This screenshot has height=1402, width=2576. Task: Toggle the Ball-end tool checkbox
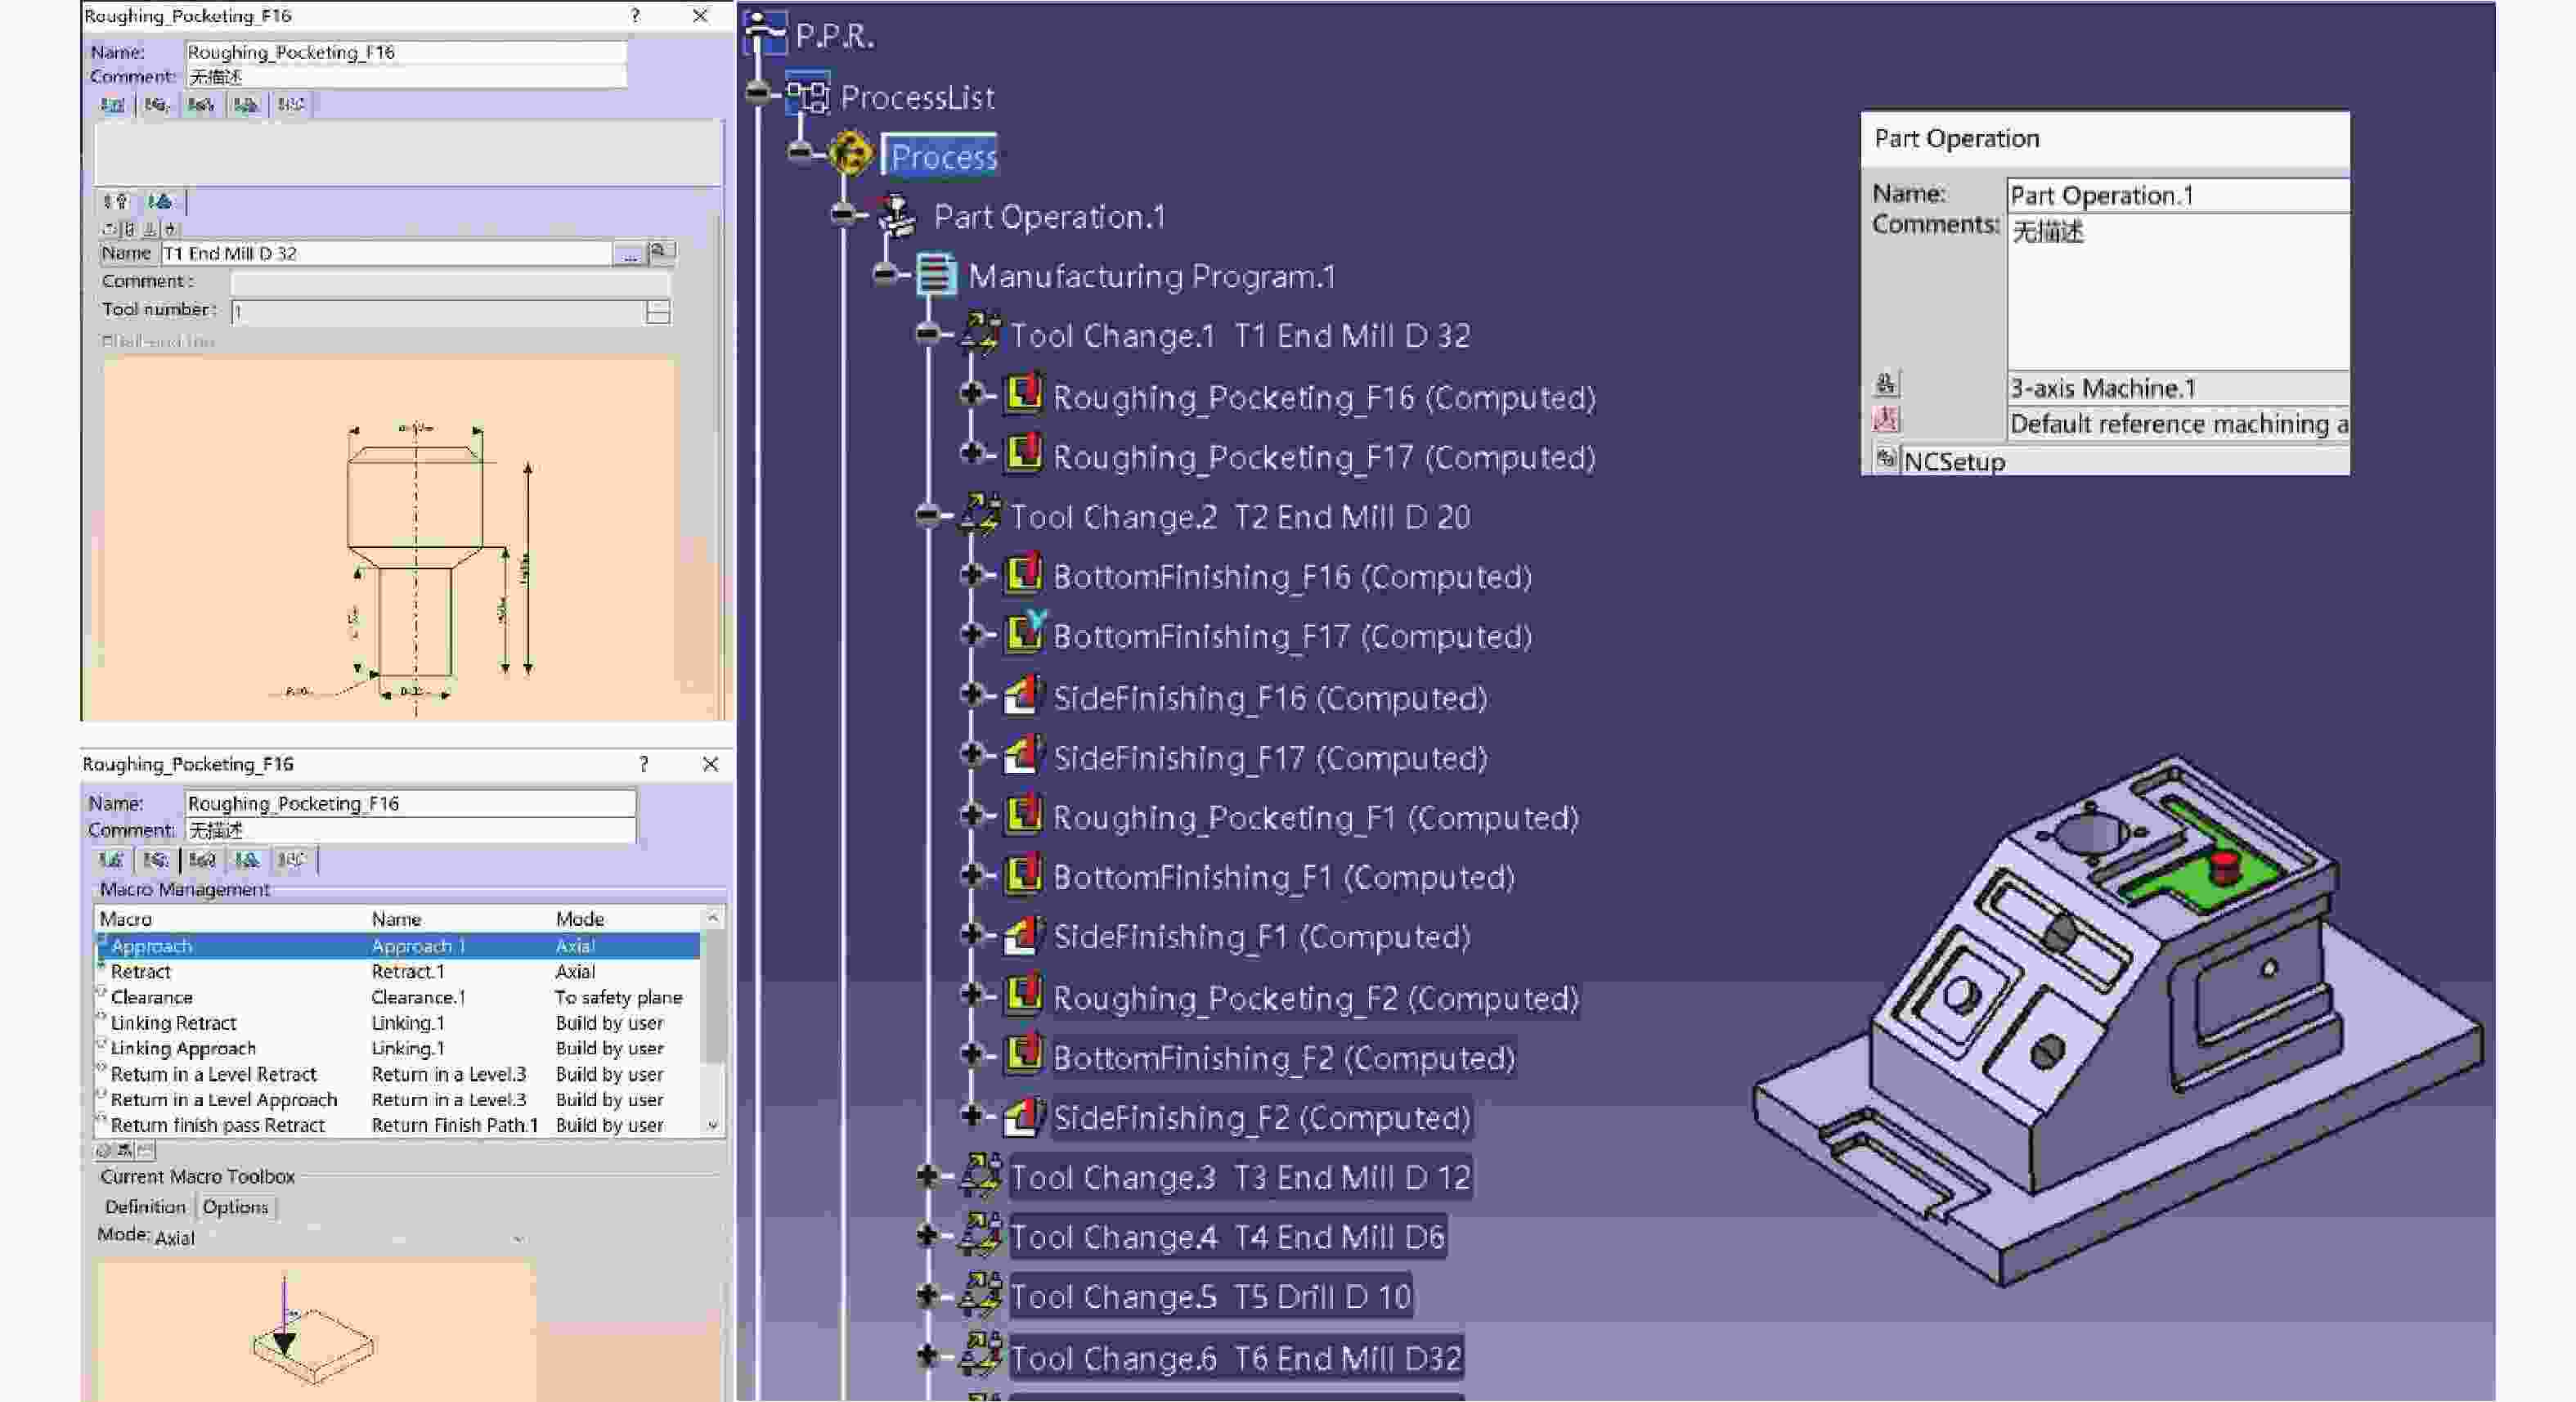[x=106, y=342]
